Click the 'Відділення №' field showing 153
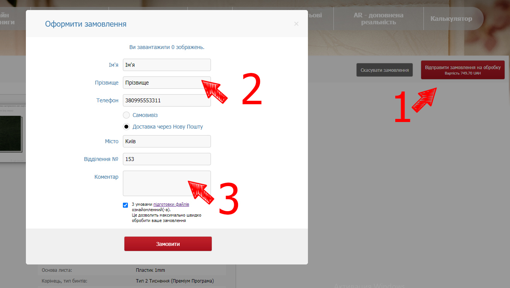Image resolution: width=510 pixels, height=288 pixels. tap(167, 159)
